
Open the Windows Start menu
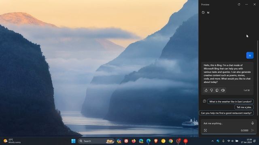(x=73, y=141)
